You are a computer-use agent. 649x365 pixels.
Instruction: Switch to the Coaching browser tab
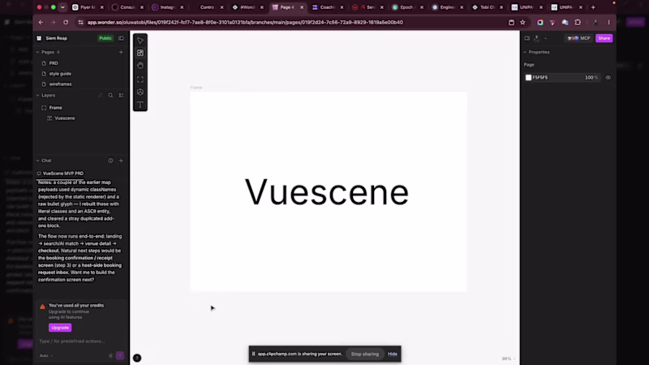point(328,7)
